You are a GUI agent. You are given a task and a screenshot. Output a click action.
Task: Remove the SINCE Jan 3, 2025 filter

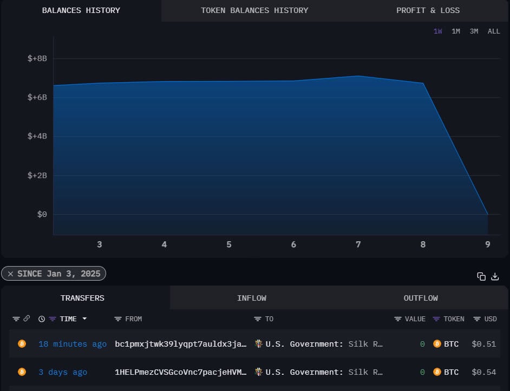[10, 274]
